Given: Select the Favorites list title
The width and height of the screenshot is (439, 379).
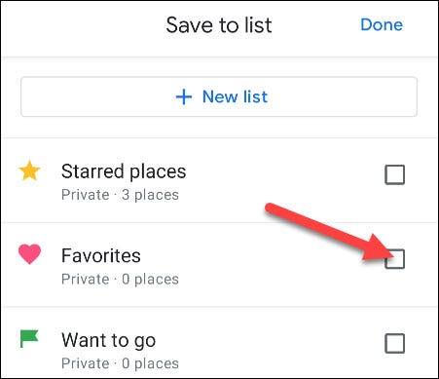Looking at the screenshot, I should click(x=101, y=255).
